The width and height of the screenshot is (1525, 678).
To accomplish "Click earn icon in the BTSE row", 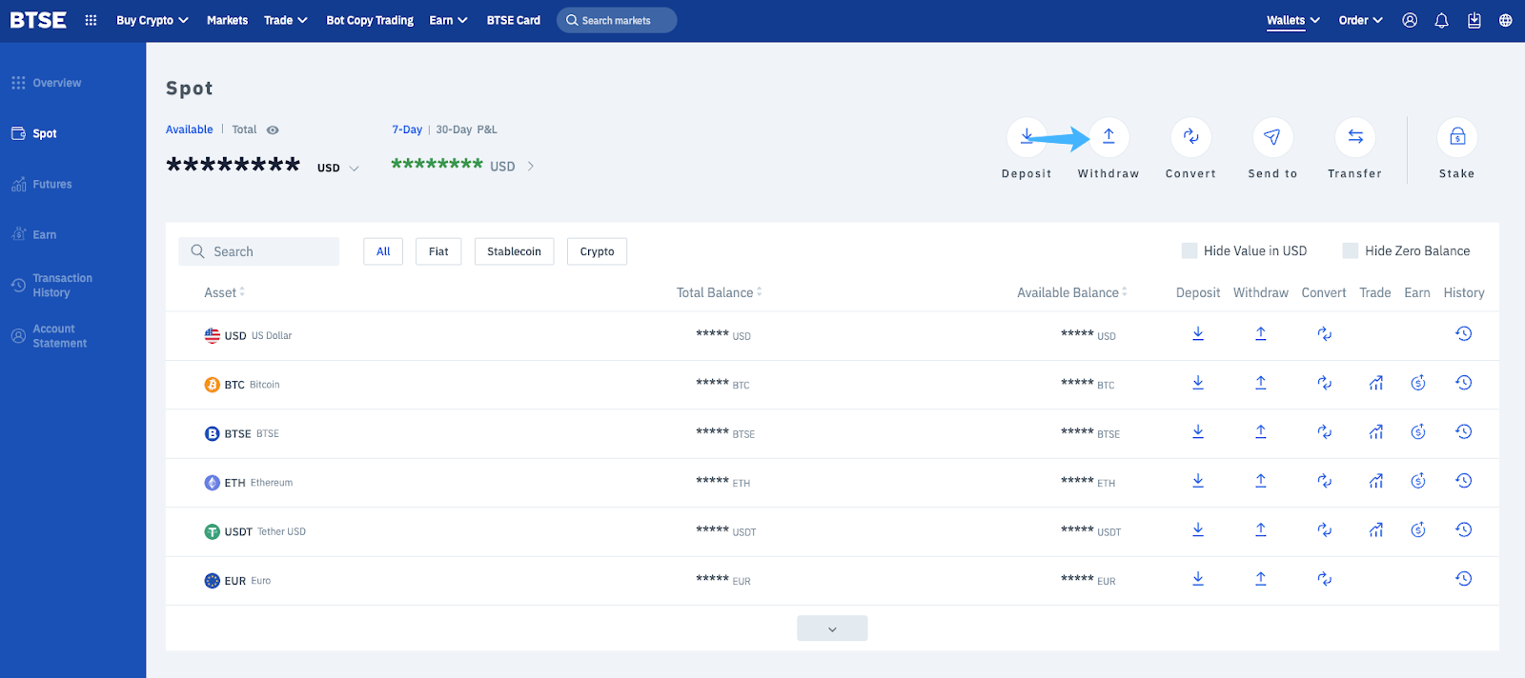I will click(x=1417, y=431).
